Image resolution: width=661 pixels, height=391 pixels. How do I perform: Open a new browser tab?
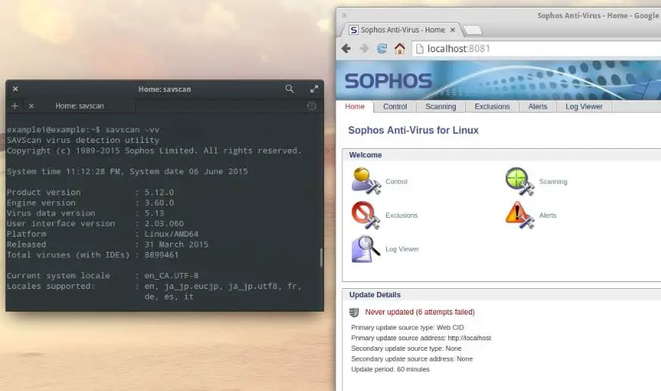(472, 30)
